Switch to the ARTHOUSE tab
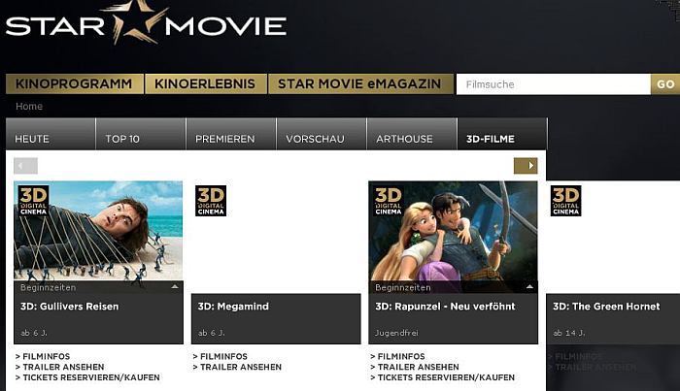Image resolution: width=680 pixels, height=391 pixels. (x=412, y=134)
